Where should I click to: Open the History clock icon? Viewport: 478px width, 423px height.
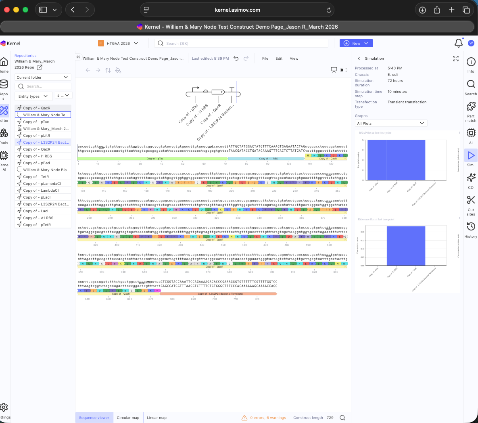tap(471, 226)
